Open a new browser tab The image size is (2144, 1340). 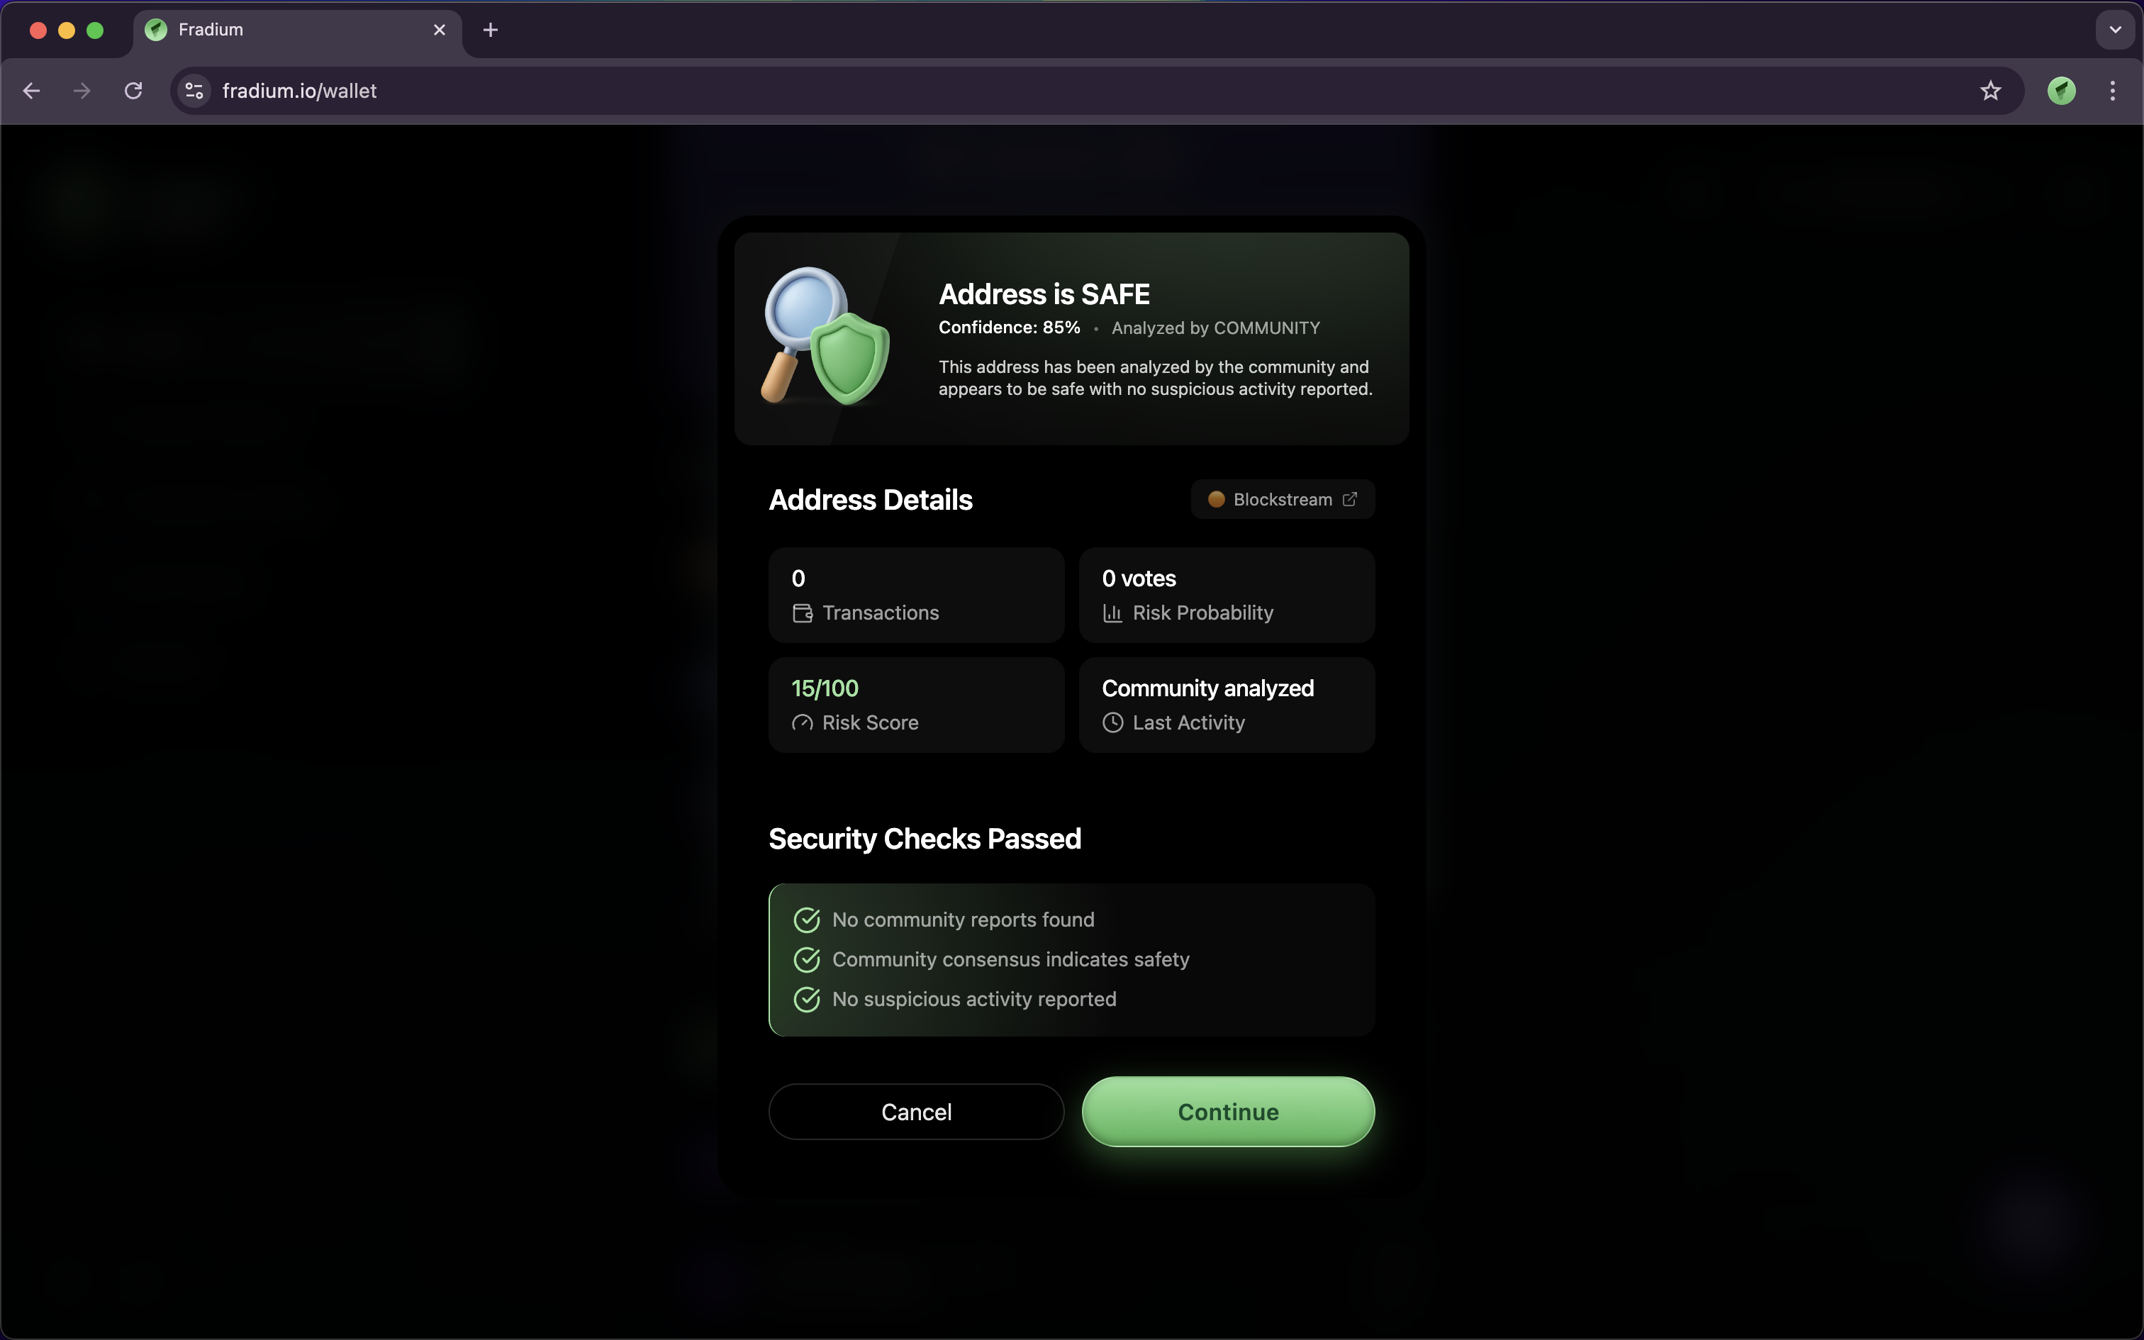490,30
